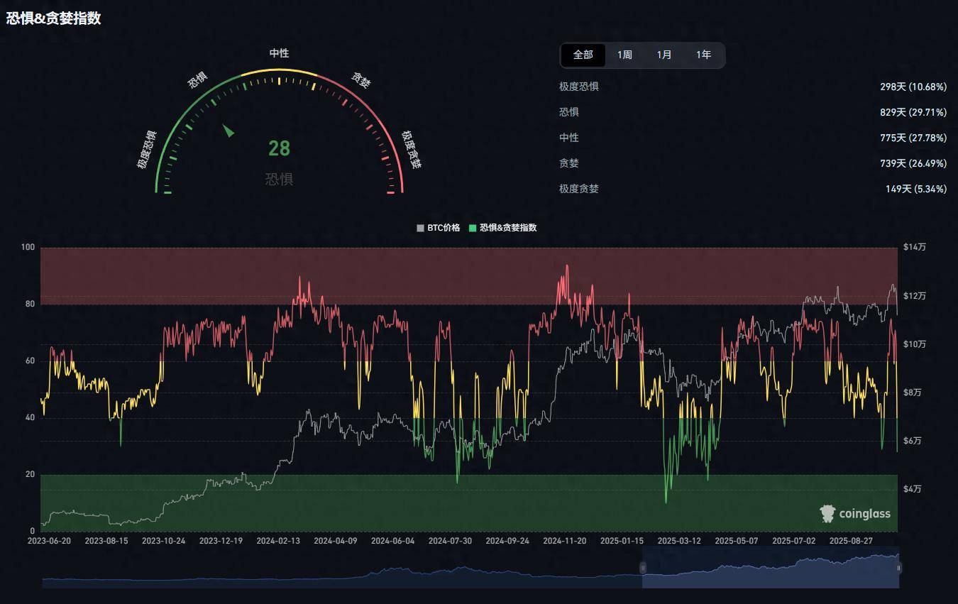Grab the right handle of range slider
The image size is (958, 604).
click(x=898, y=568)
